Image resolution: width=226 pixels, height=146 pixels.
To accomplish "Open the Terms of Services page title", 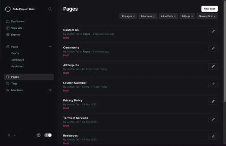I will click(75, 118).
